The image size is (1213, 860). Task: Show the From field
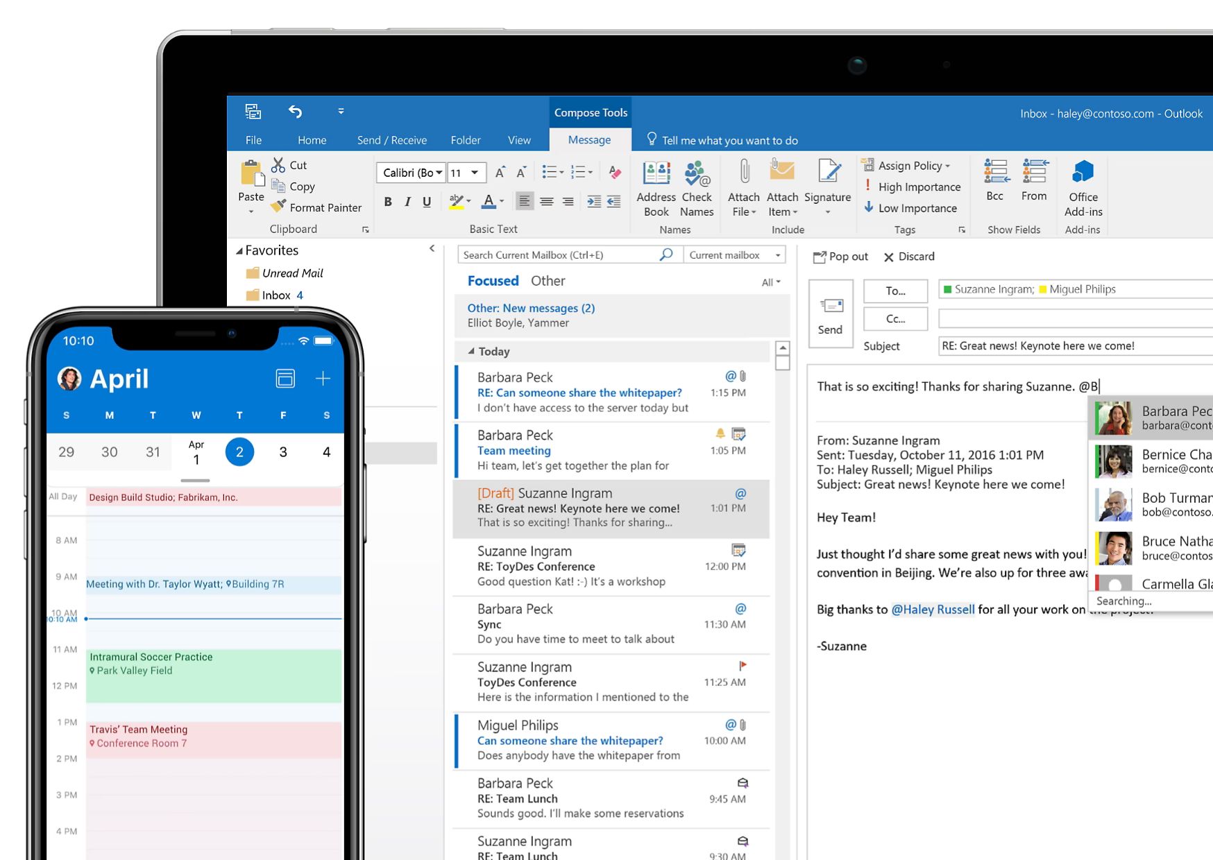point(1034,180)
